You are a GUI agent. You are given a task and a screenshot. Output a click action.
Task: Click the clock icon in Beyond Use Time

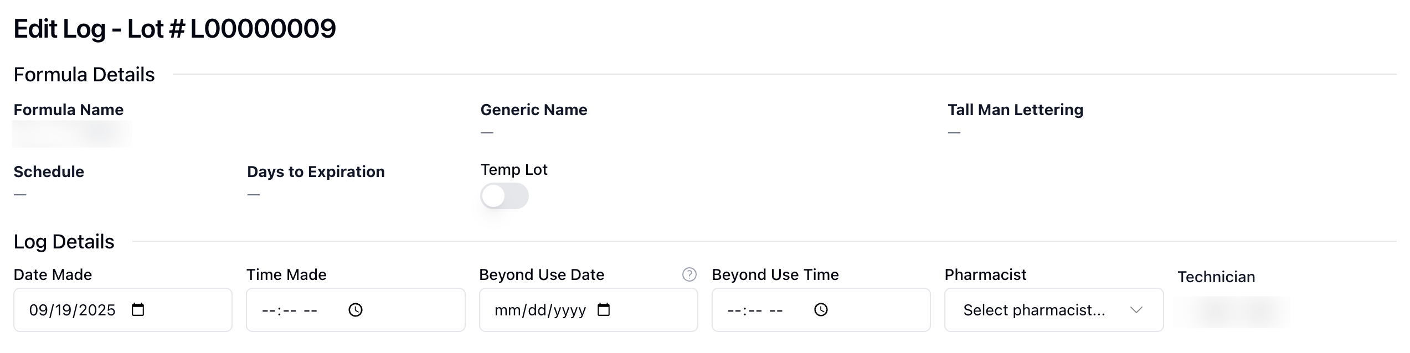(x=821, y=310)
